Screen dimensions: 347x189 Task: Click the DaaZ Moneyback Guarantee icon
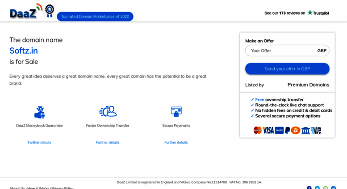pyautogui.click(x=40, y=112)
